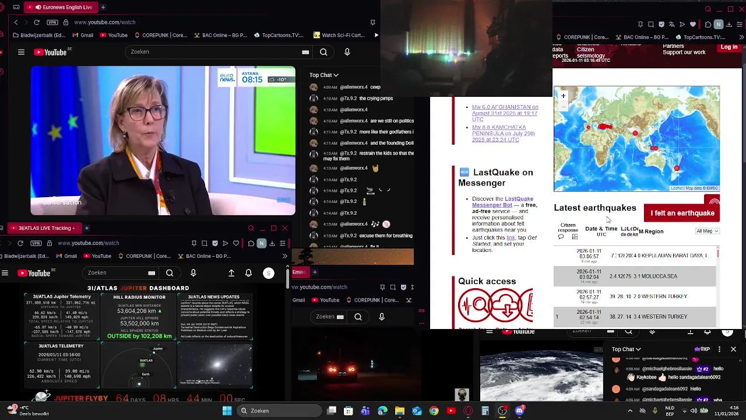
Task: Open Mw 8.8 KAMCHATKA PENINSULA link
Action: tap(504, 133)
